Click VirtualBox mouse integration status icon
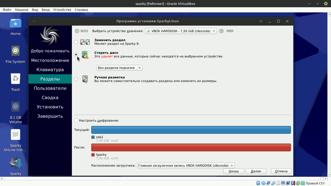 coord(298,183)
